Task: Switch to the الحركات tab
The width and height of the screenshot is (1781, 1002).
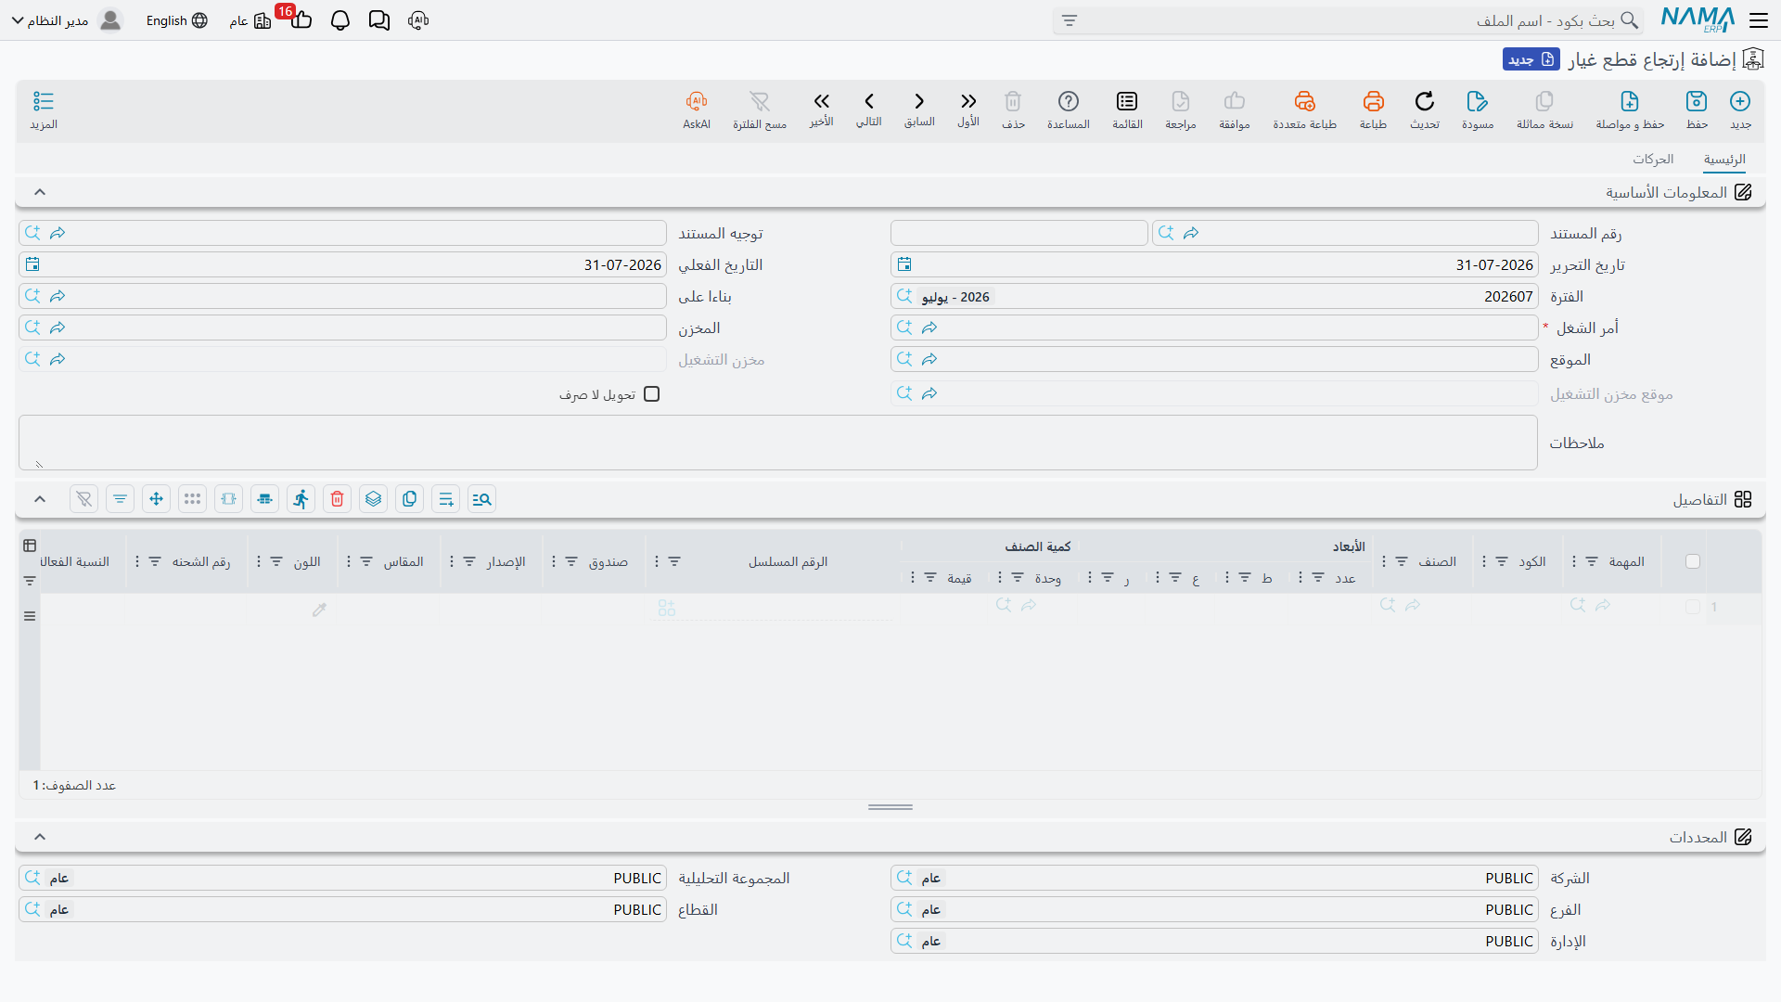Action: pos(1653,160)
